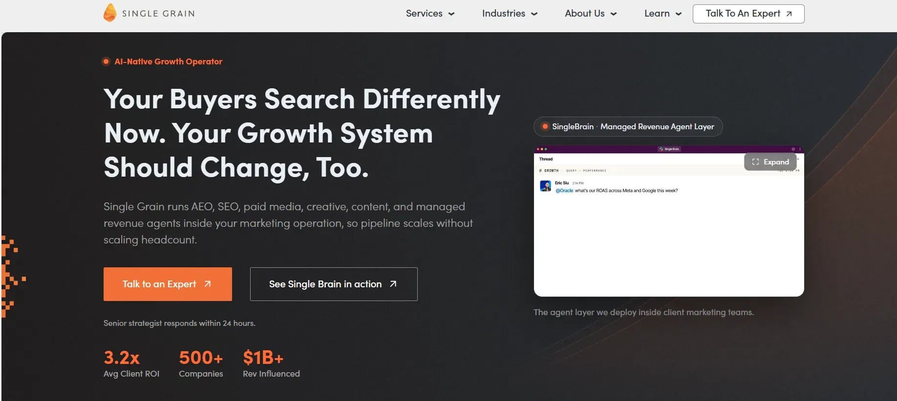Expand the Learn dropdown chevron

click(679, 14)
